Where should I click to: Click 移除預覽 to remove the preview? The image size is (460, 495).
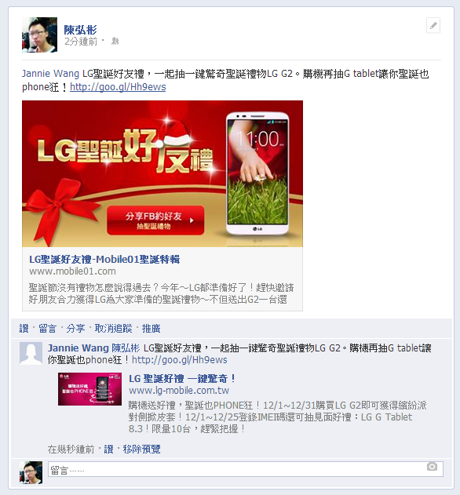(141, 449)
